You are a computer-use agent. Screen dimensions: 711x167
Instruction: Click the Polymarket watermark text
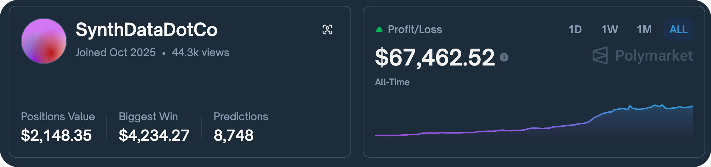tap(653, 56)
